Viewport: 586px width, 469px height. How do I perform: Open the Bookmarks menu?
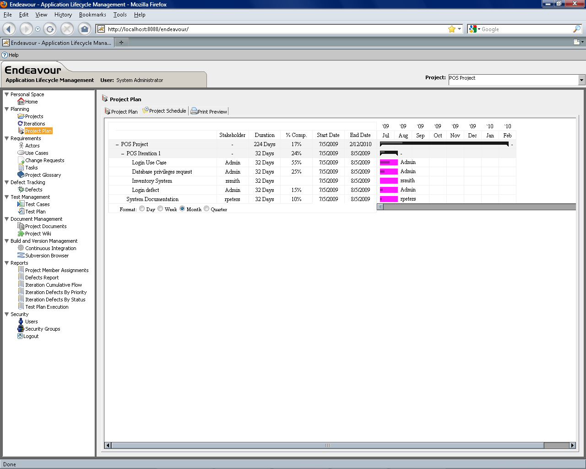pos(92,15)
